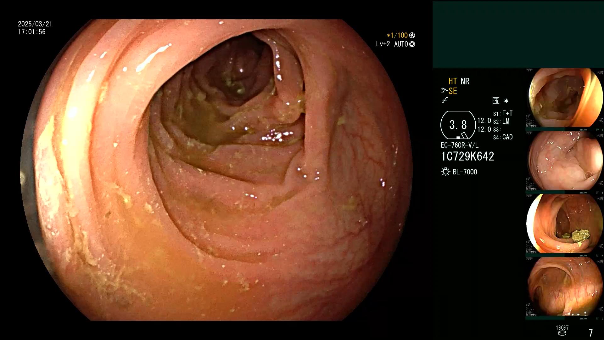Click the structure emphasis icon beside SE
Image resolution: width=604 pixels, height=340 pixels.
click(x=444, y=91)
